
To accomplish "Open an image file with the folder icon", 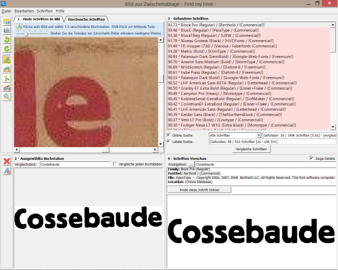I will pos(7,22).
